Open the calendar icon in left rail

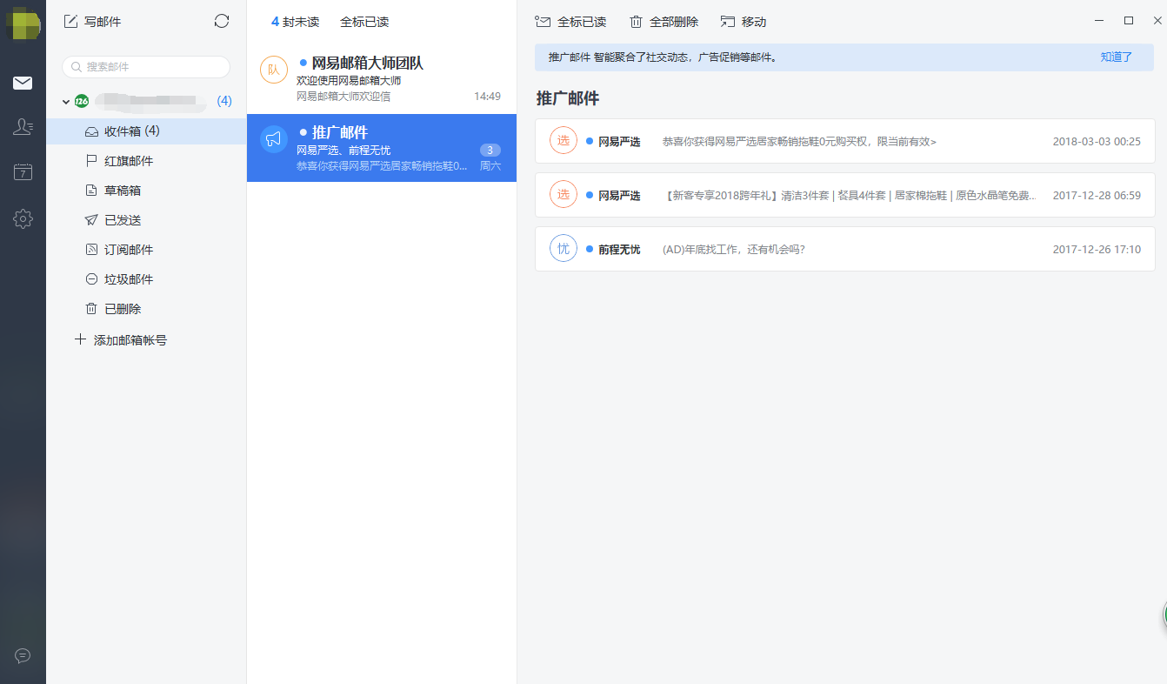click(x=23, y=172)
